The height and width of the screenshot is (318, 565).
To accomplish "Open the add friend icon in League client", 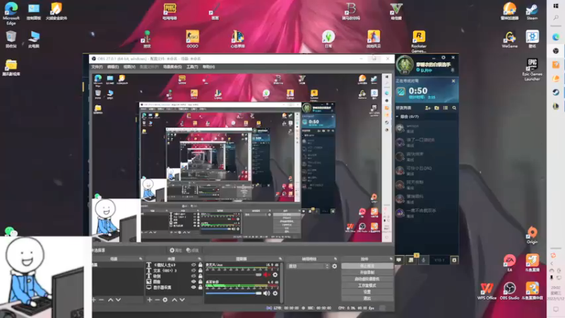I will [428, 108].
